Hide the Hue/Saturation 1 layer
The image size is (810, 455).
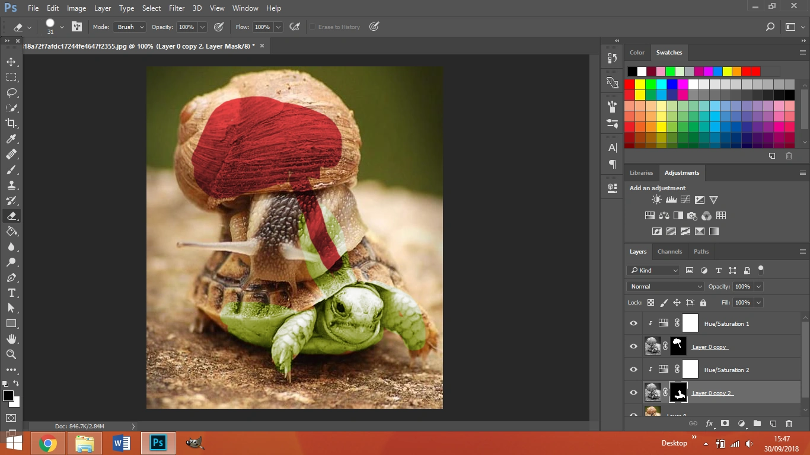coord(633,323)
